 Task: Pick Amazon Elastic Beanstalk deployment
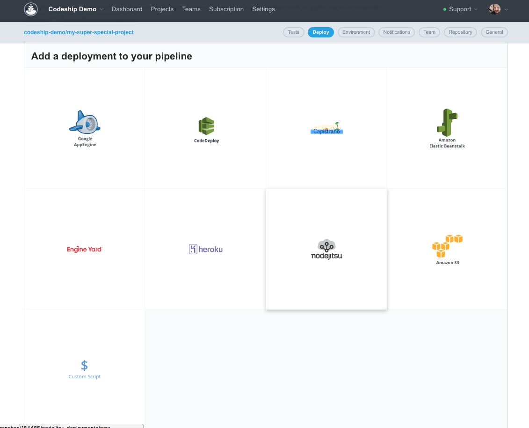tap(447, 128)
